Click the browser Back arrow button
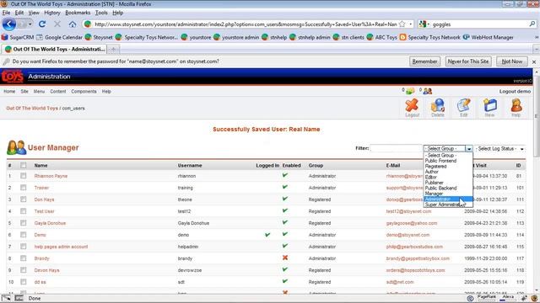 [x=9, y=24]
